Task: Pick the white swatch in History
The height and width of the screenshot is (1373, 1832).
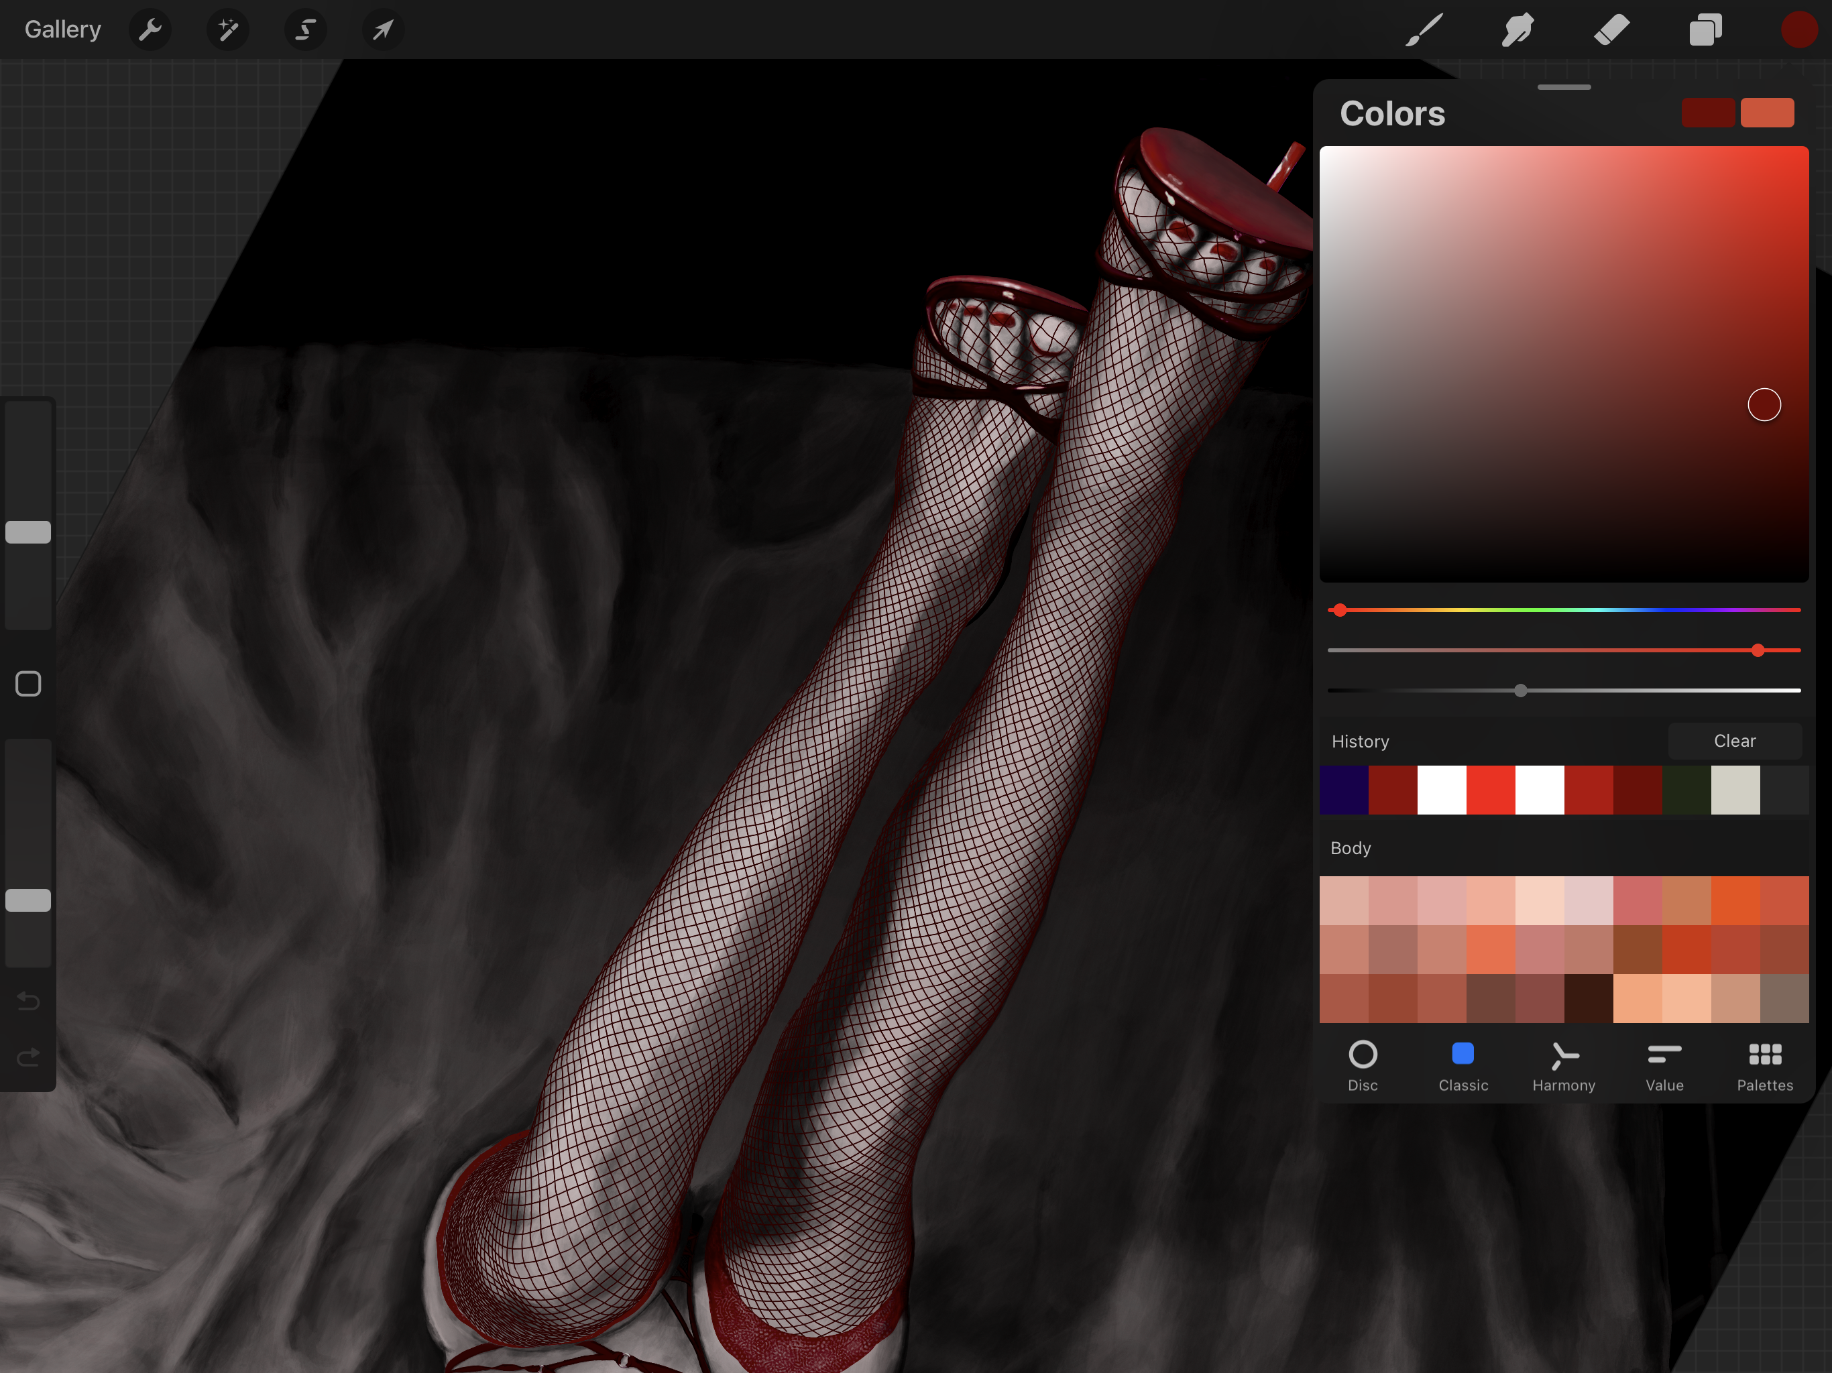Action: pyautogui.click(x=1441, y=790)
